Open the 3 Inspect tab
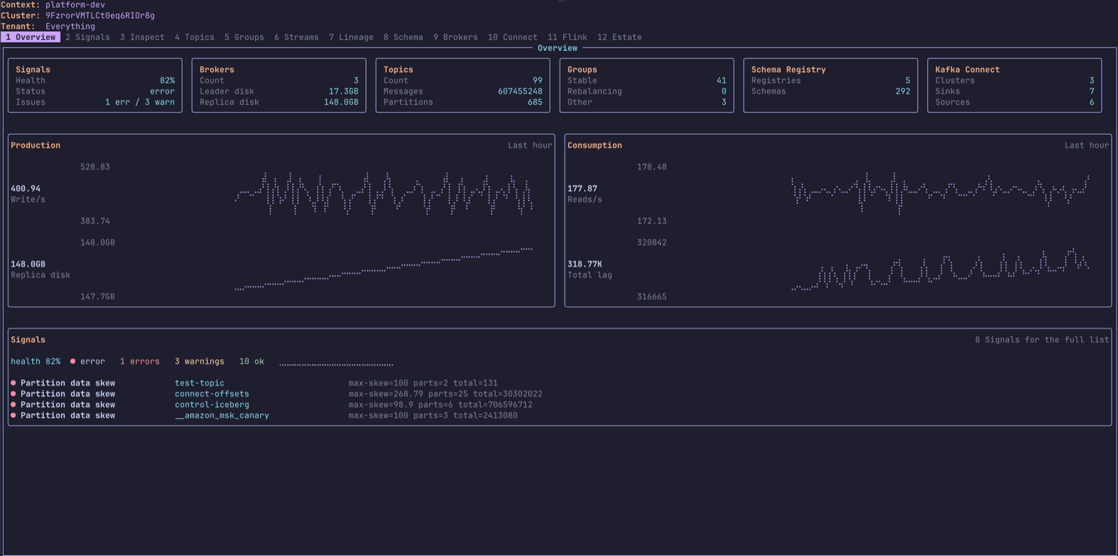This screenshot has width=1118, height=556. 143,37
